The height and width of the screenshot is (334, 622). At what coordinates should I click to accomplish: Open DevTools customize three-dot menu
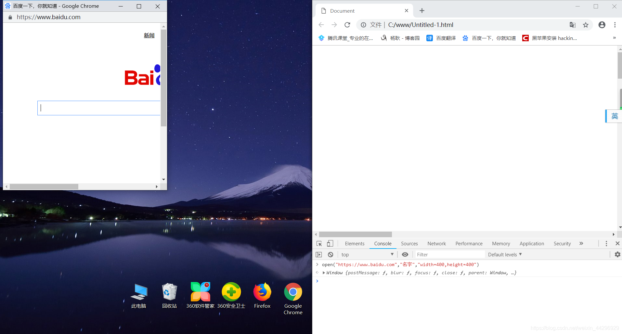click(606, 244)
